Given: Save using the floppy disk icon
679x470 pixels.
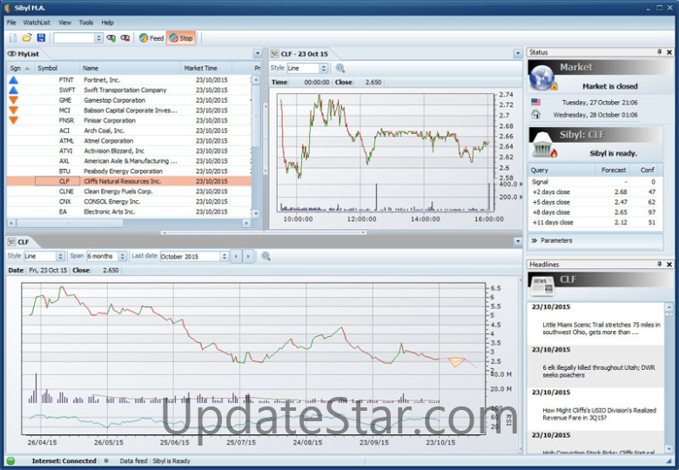Looking at the screenshot, I should tap(41, 38).
